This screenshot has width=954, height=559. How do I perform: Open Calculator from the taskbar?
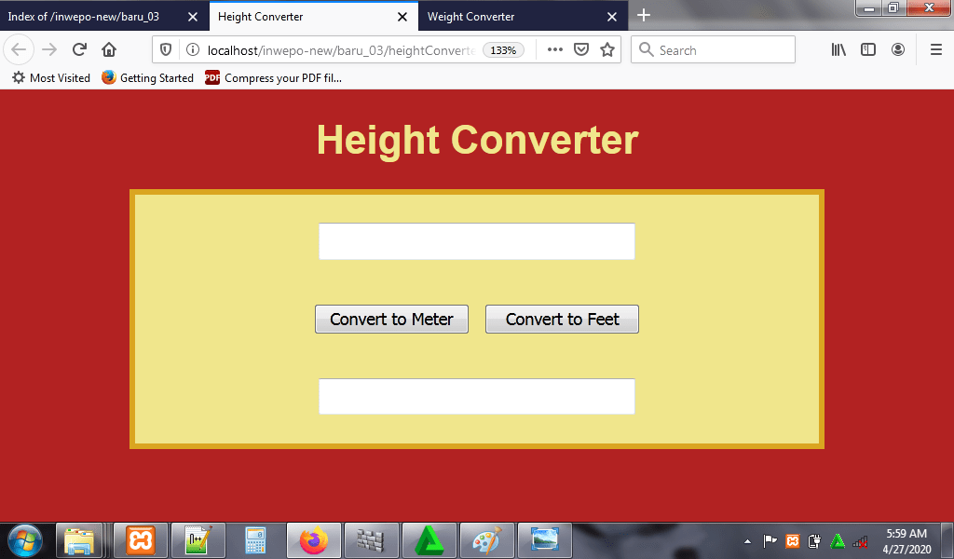(x=255, y=540)
